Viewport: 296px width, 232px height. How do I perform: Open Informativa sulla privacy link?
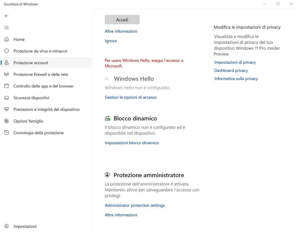236,79
